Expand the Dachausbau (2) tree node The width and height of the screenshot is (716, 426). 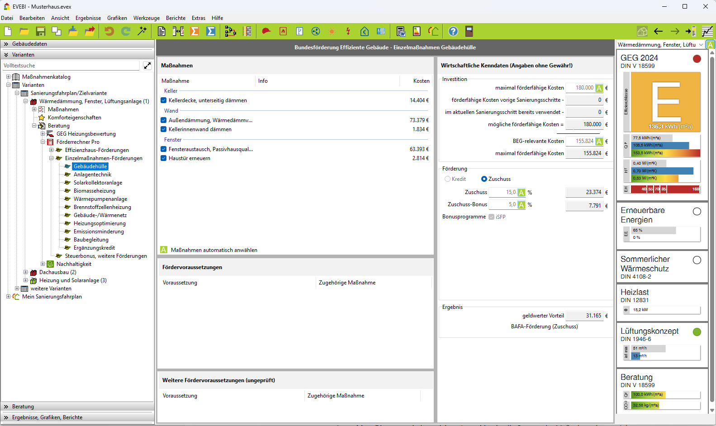pyautogui.click(x=26, y=272)
